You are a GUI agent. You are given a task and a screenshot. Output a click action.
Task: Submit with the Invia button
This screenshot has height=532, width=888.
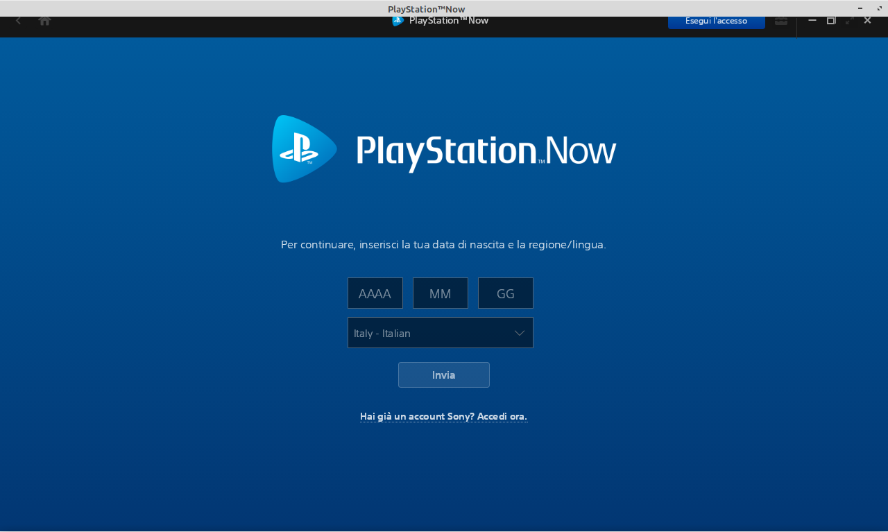point(444,375)
